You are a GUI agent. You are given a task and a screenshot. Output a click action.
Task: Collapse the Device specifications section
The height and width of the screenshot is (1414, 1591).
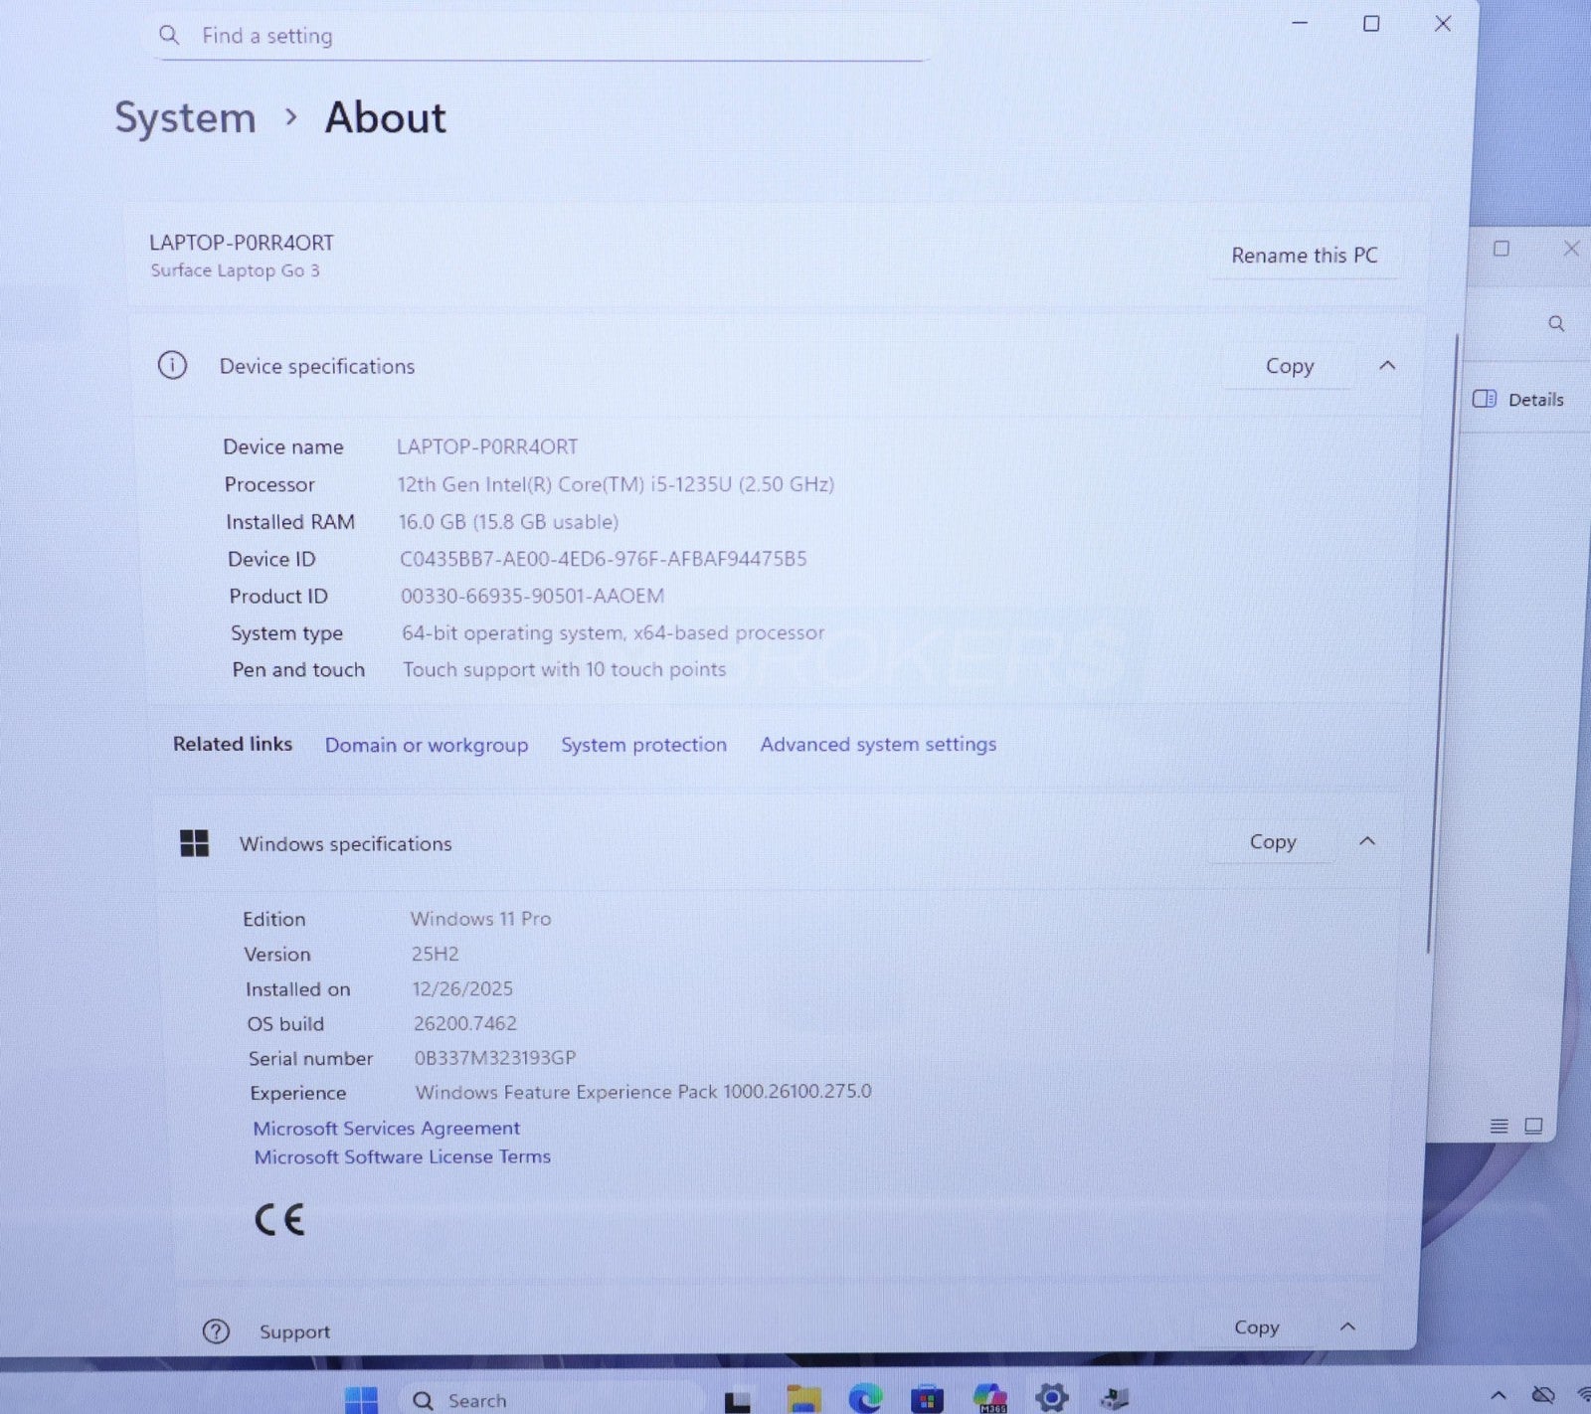pyautogui.click(x=1387, y=366)
